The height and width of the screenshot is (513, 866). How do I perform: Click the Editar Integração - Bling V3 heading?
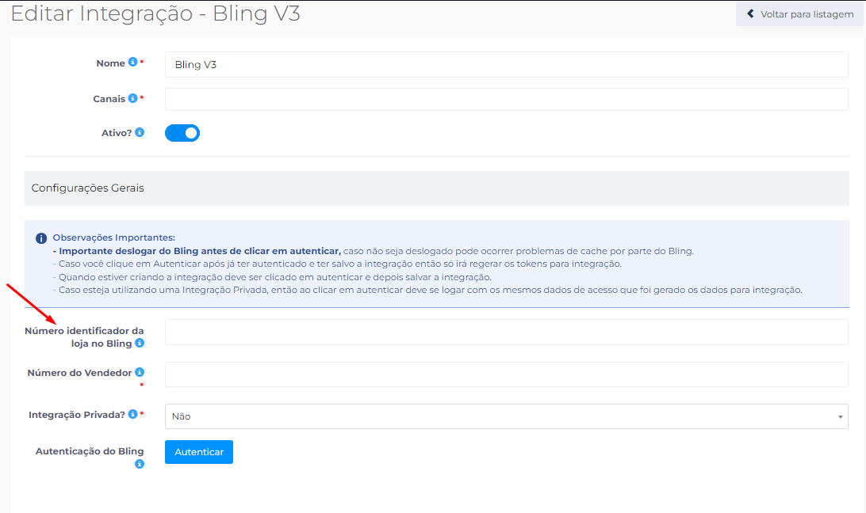[155, 13]
